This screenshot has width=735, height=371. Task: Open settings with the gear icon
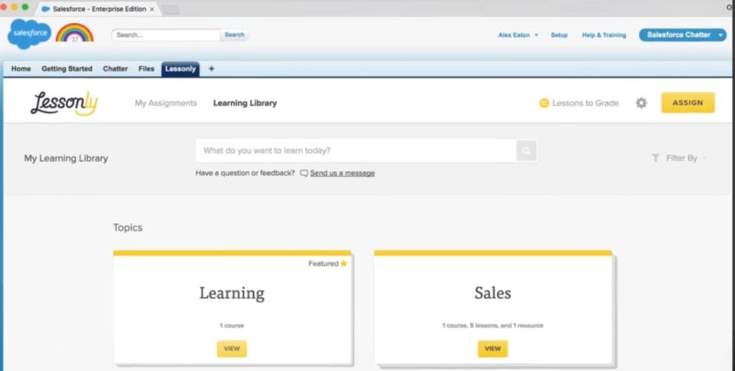tap(641, 103)
